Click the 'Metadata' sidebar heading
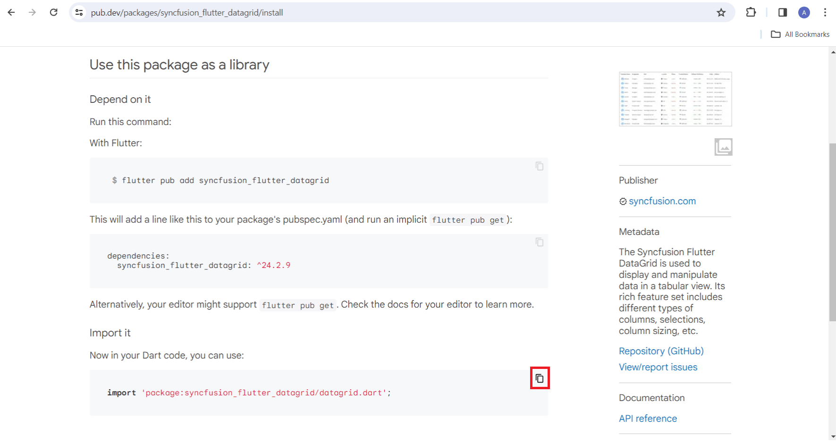836x443 pixels. pos(639,232)
